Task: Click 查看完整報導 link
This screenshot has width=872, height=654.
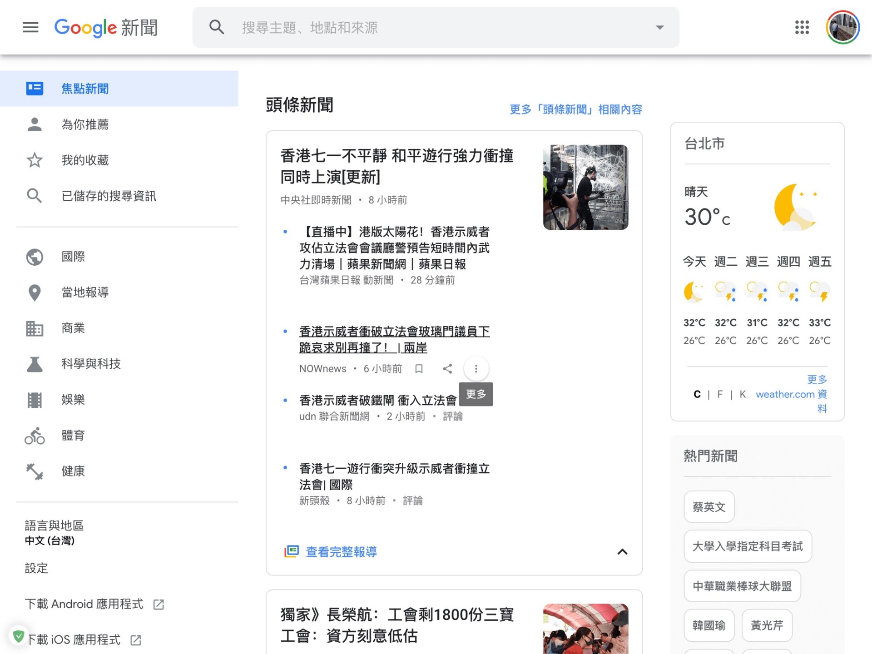Action: [x=341, y=552]
